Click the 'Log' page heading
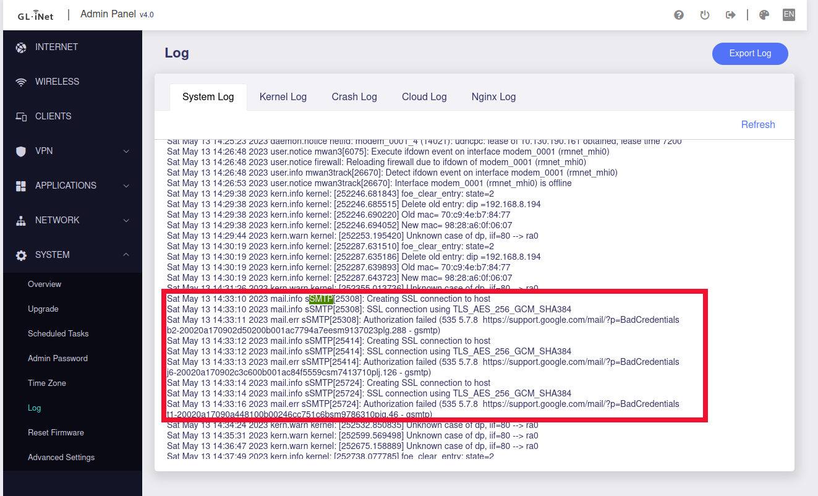This screenshot has height=496, width=818. tap(177, 53)
